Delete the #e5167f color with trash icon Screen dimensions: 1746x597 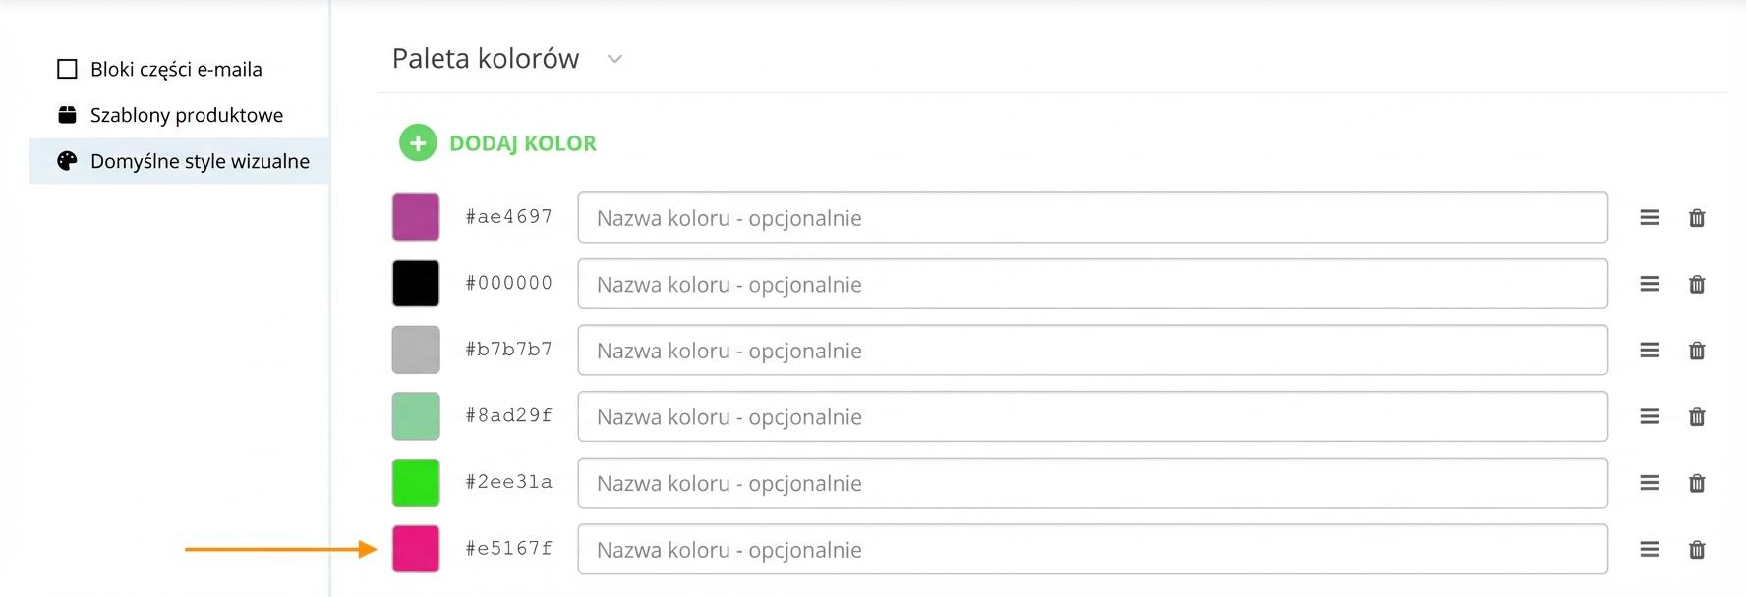pyautogui.click(x=1697, y=550)
